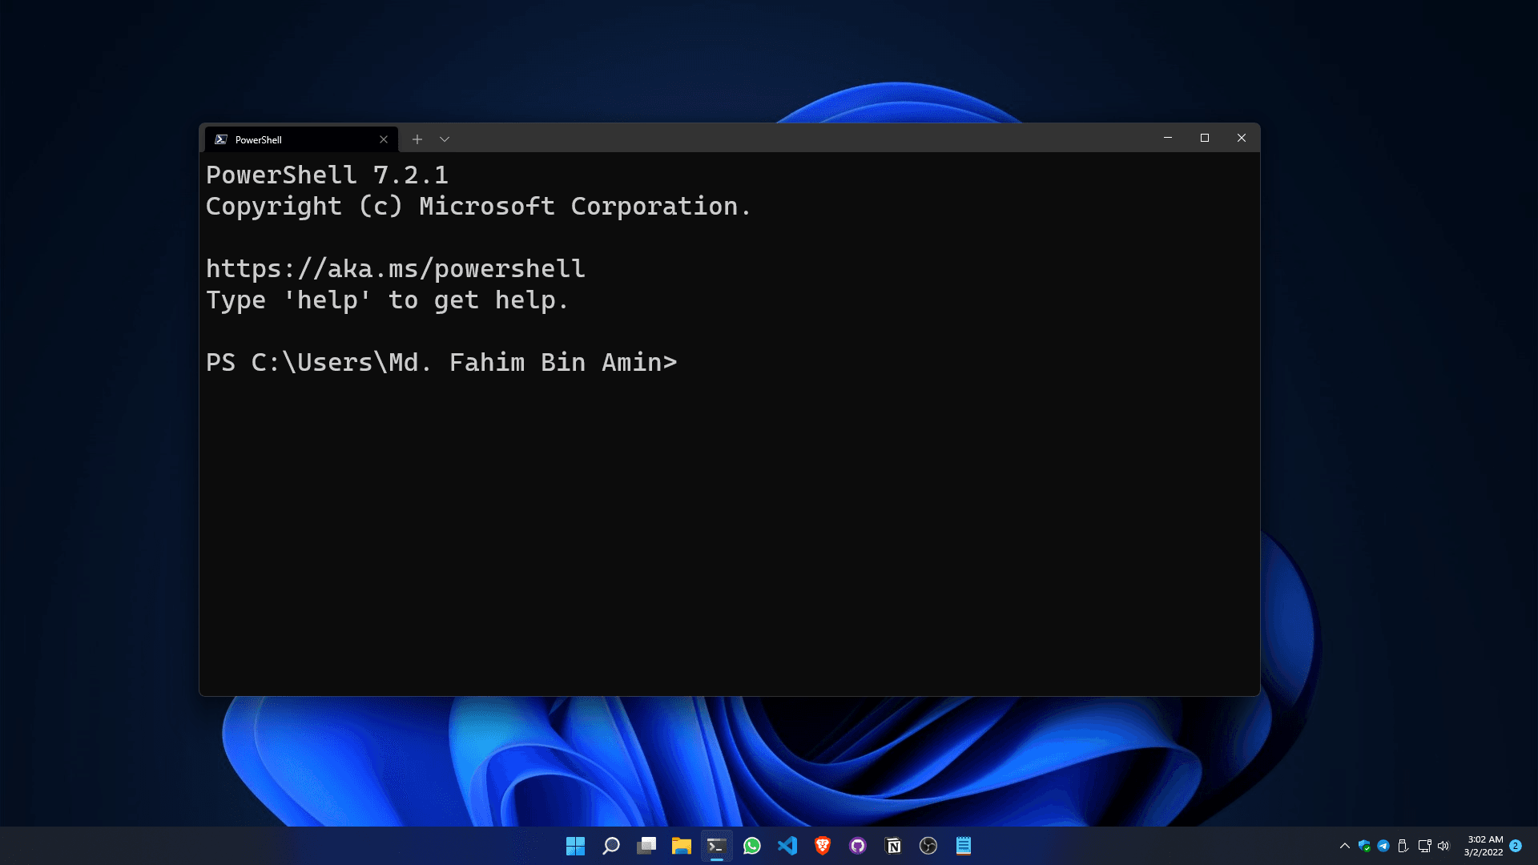Open taskbar Search
This screenshot has height=865, width=1538.
tap(611, 846)
